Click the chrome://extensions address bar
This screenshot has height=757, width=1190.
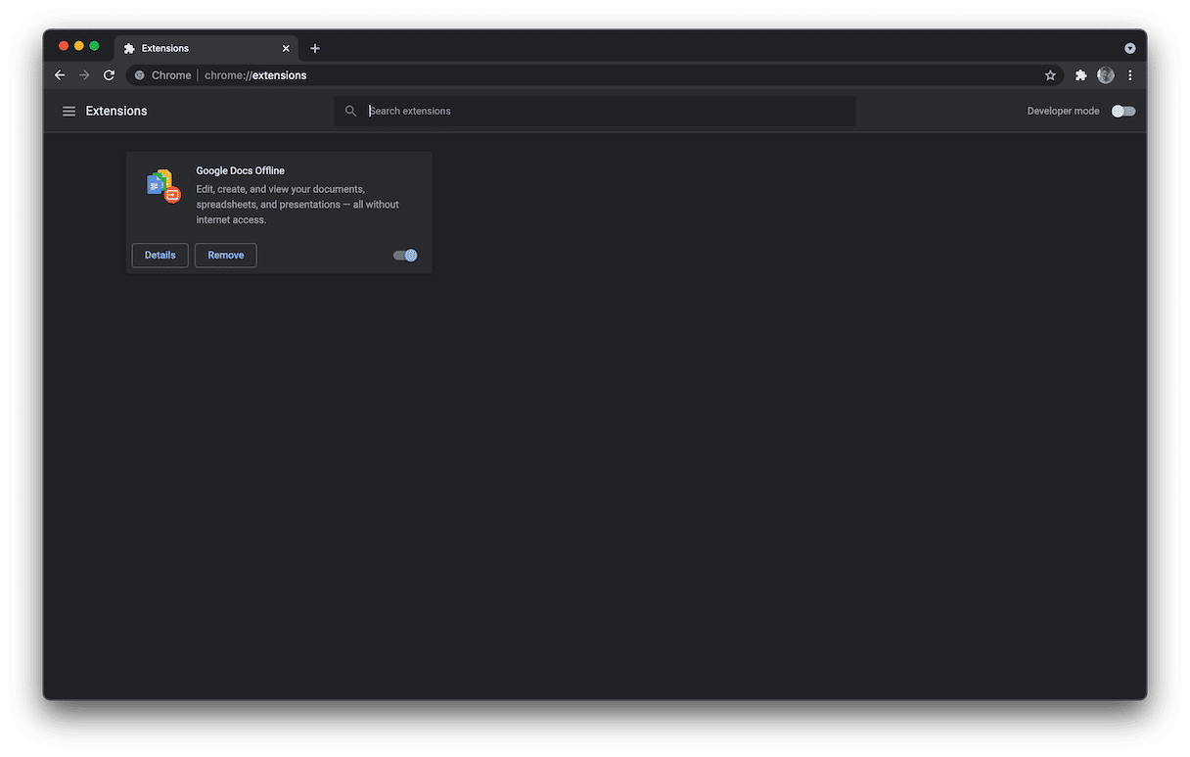click(595, 75)
